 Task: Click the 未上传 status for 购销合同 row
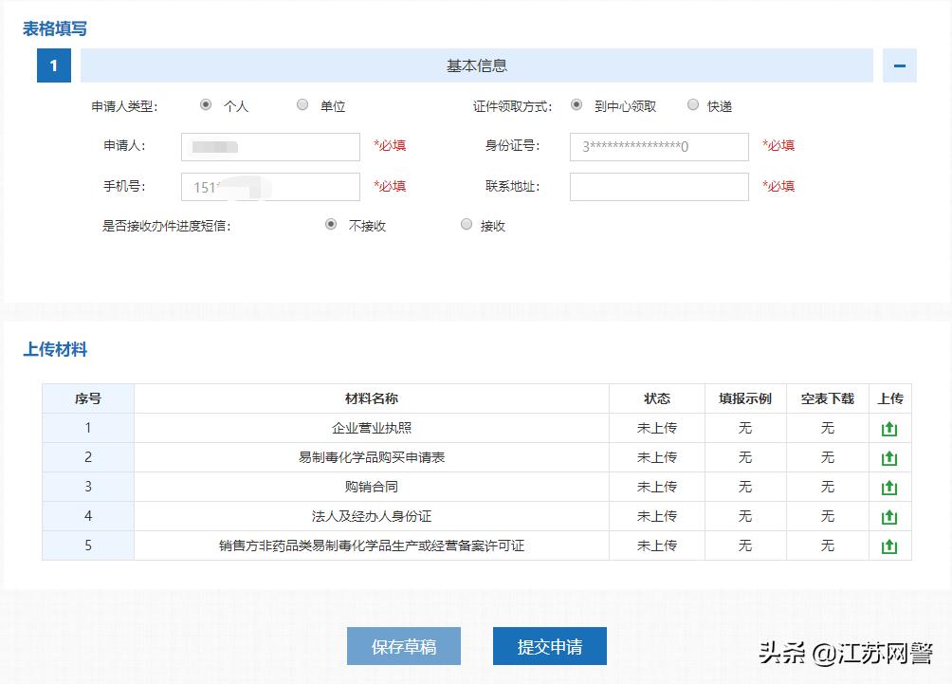(656, 487)
